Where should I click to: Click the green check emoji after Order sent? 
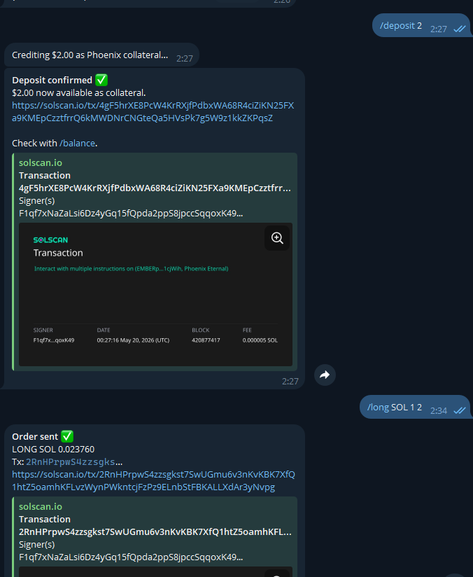67,436
